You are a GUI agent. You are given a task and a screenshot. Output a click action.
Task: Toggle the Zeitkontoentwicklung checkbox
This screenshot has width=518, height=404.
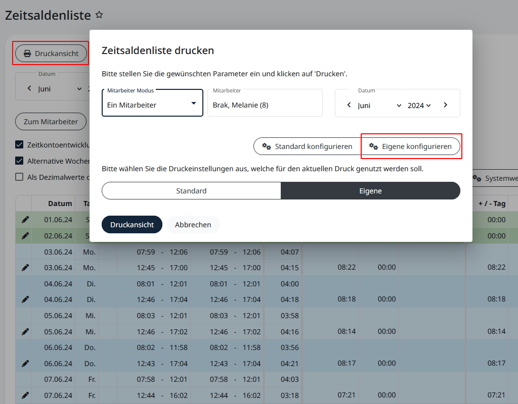[x=19, y=145]
